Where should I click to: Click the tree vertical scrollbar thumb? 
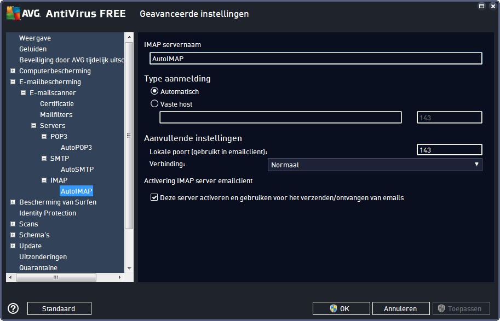(129, 136)
